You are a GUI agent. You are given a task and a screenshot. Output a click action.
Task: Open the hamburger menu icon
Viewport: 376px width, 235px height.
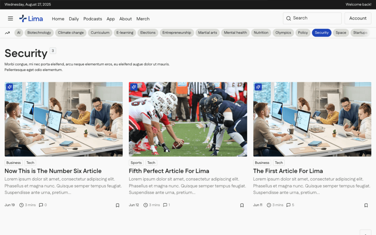10,19
